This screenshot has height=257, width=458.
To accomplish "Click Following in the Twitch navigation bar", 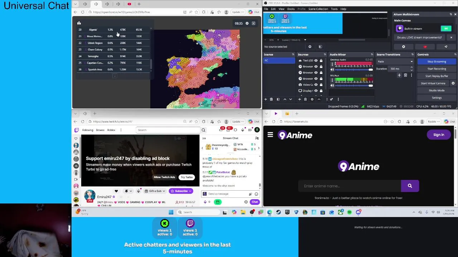I will point(88,130).
